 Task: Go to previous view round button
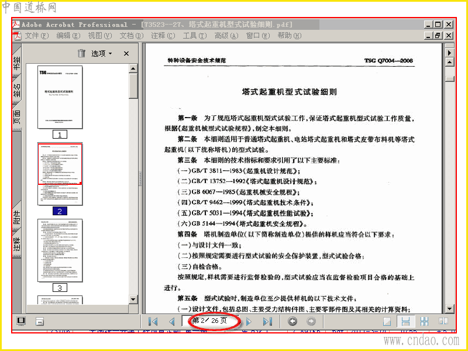pyautogui.click(x=292, y=321)
